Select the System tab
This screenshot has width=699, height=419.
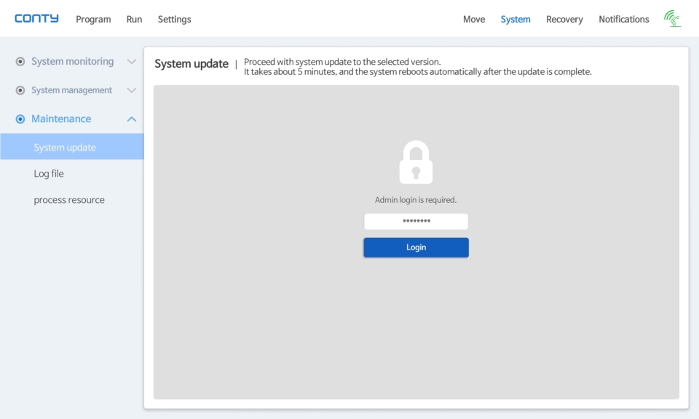point(516,19)
